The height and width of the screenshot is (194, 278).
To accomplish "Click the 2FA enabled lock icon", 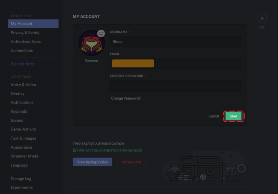I will [74, 150].
